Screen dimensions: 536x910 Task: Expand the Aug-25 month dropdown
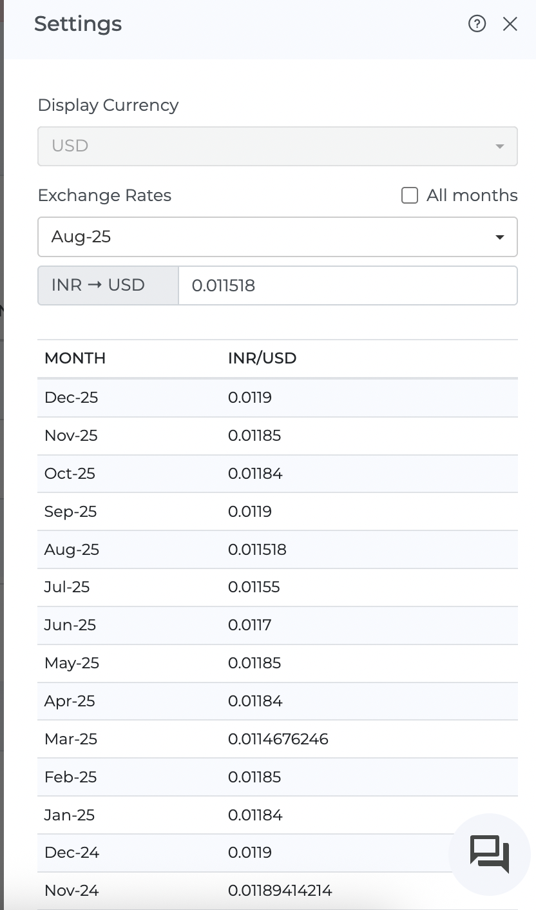pos(277,237)
